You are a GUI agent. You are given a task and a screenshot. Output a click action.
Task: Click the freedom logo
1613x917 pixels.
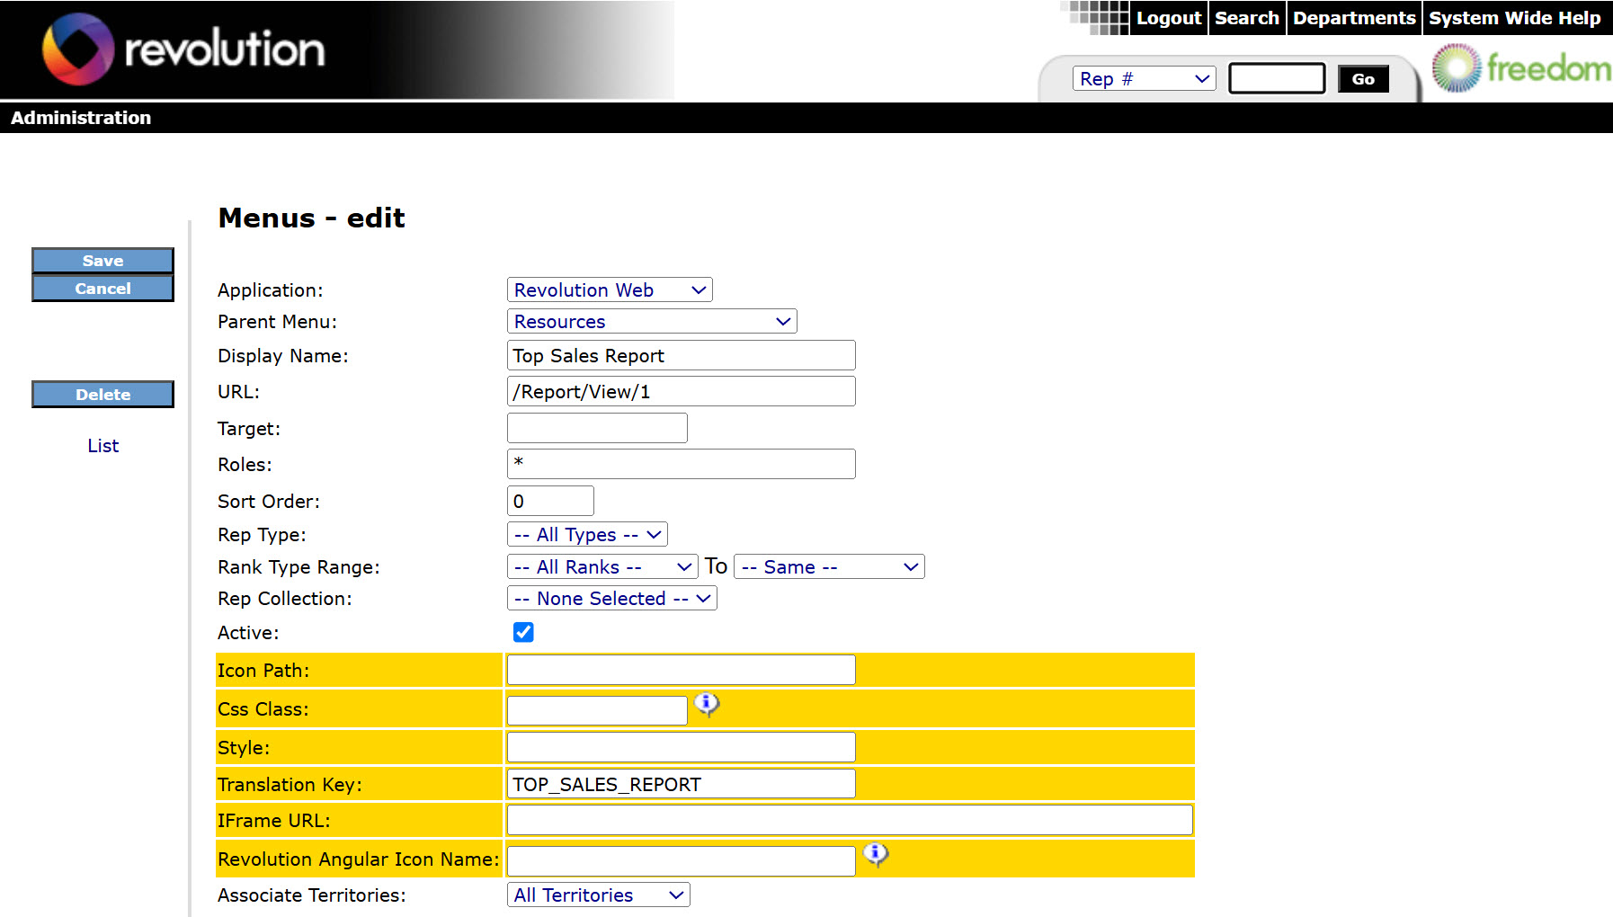tap(1518, 67)
